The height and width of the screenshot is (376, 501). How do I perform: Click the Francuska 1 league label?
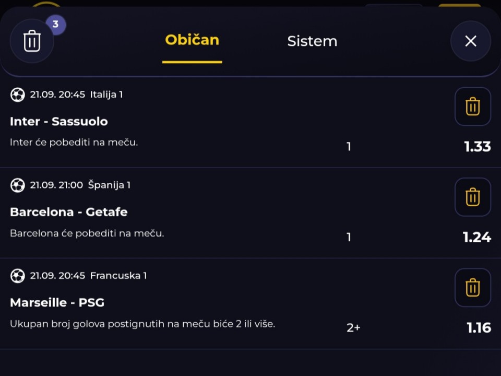click(x=118, y=276)
